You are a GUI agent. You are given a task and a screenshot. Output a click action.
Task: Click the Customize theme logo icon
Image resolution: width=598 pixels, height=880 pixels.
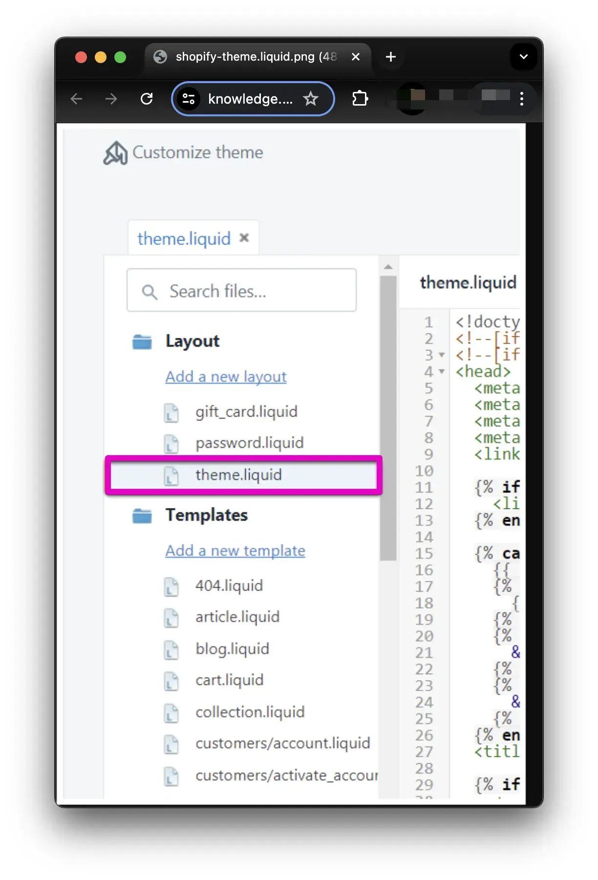point(115,153)
